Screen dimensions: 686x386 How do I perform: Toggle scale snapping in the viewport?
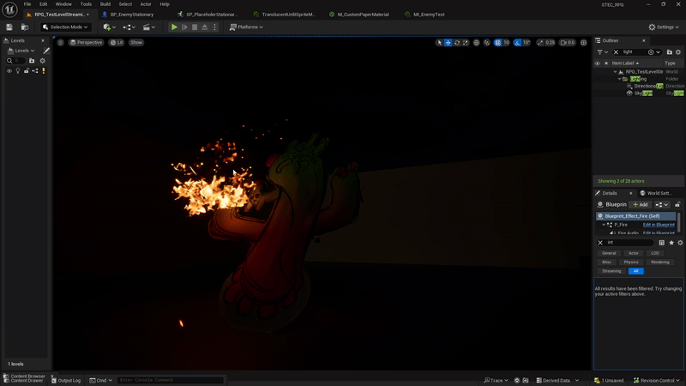[540, 42]
